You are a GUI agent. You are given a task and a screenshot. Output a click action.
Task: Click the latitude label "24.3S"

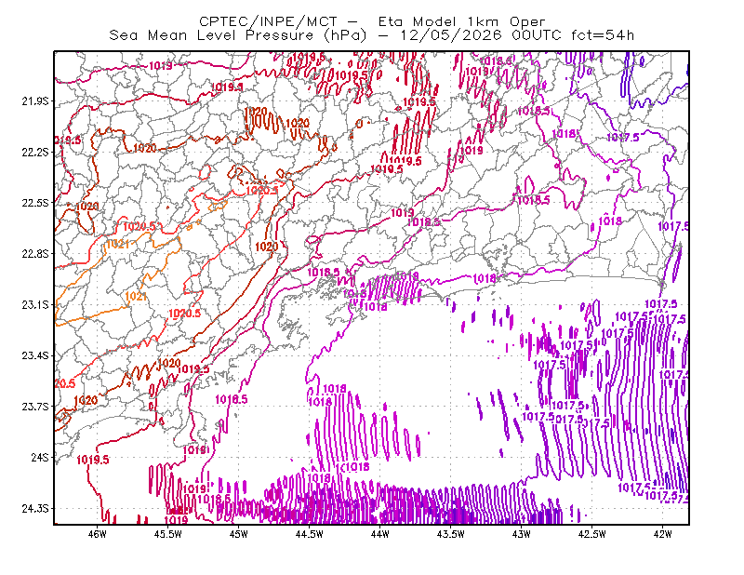(x=35, y=508)
